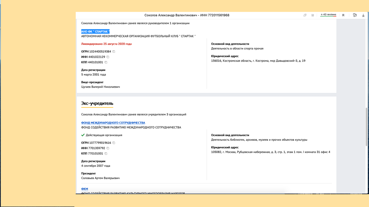
Task: Copy OGRN 1024400519384 with its copy icon
Action: 114,52
